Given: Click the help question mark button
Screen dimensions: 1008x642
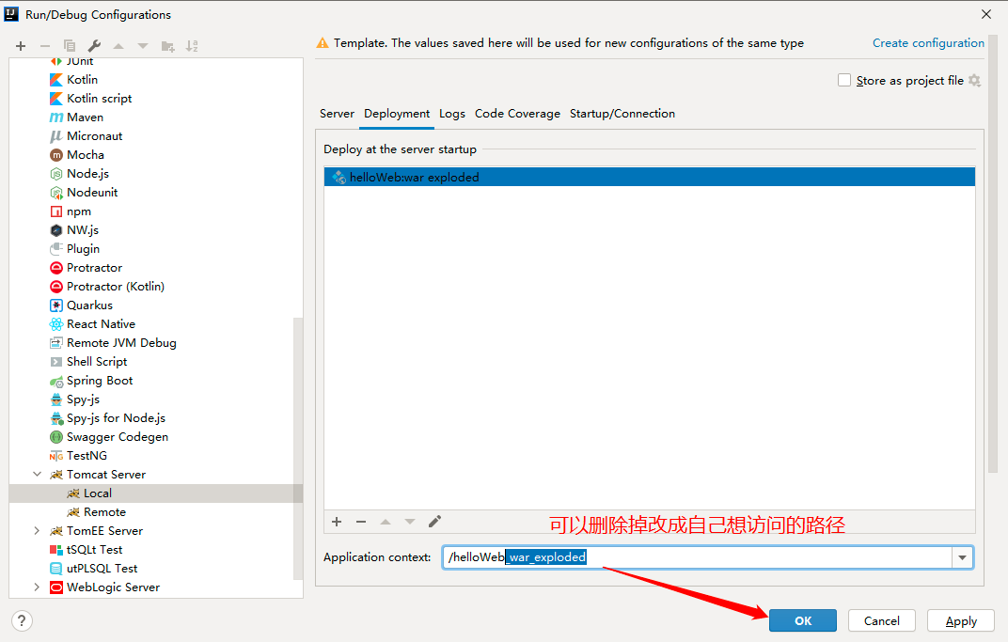Looking at the screenshot, I should click(x=22, y=620).
